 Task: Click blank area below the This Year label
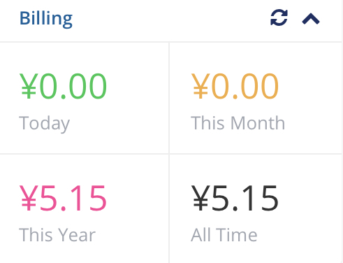[84, 254]
